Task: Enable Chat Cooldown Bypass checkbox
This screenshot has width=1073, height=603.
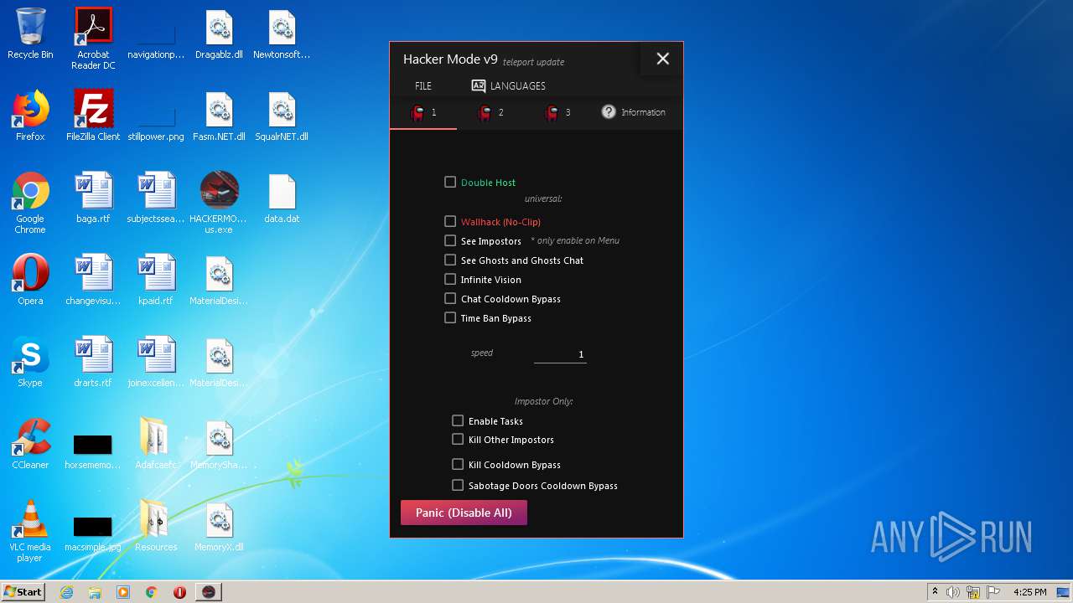Action: click(450, 298)
